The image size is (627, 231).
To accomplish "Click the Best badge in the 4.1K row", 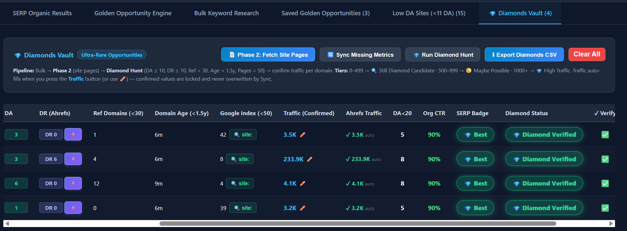I will pos(475,183).
